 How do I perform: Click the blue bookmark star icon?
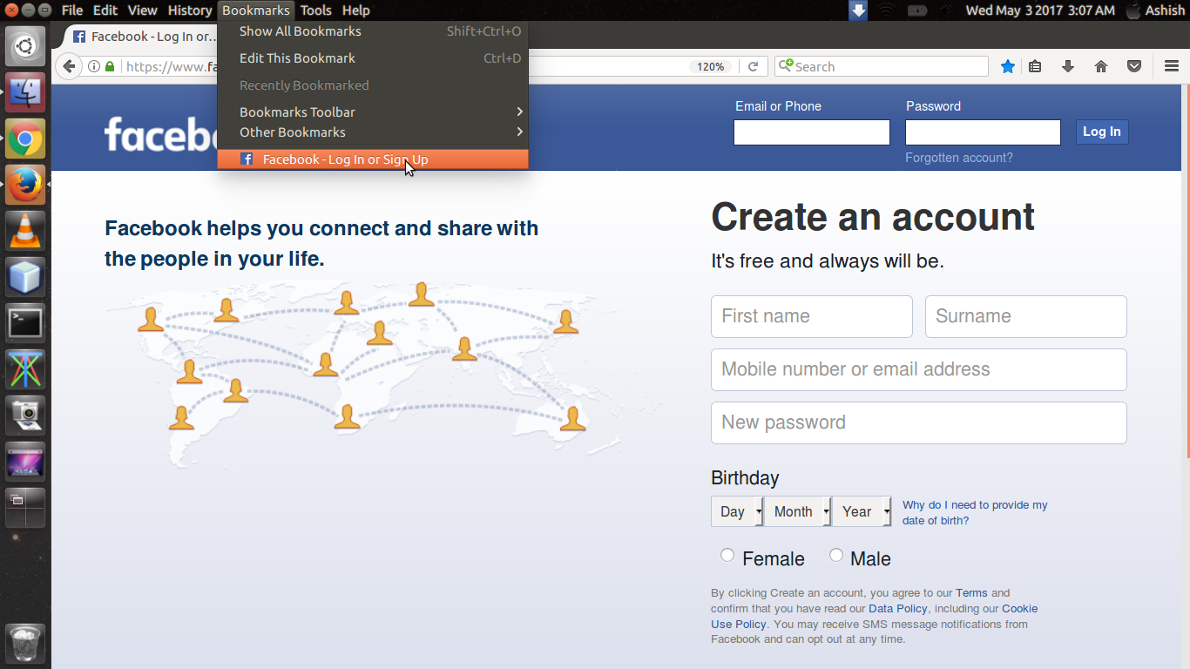coord(1007,66)
